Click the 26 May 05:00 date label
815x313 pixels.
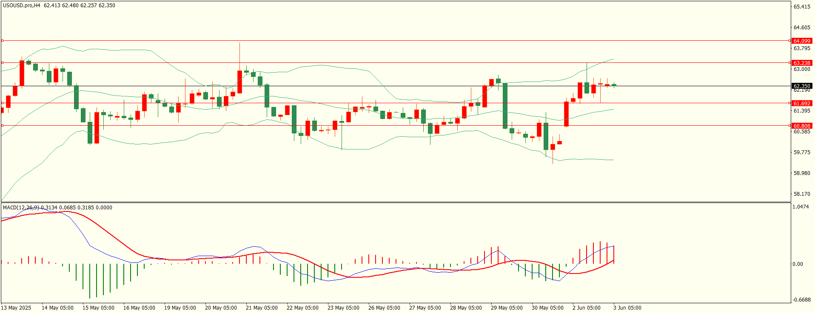pyautogui.click(x=384, y=308)
